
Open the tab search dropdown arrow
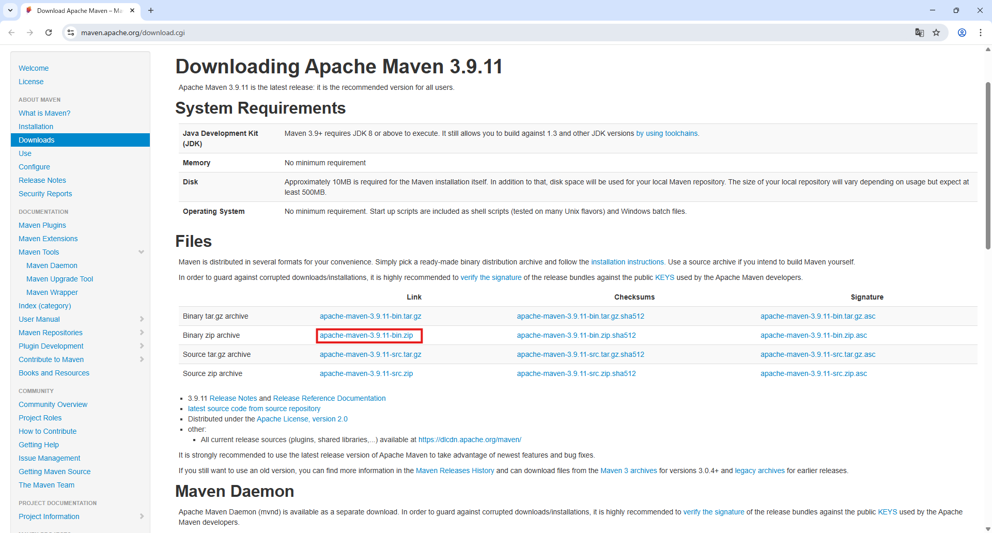click(10, 10)
